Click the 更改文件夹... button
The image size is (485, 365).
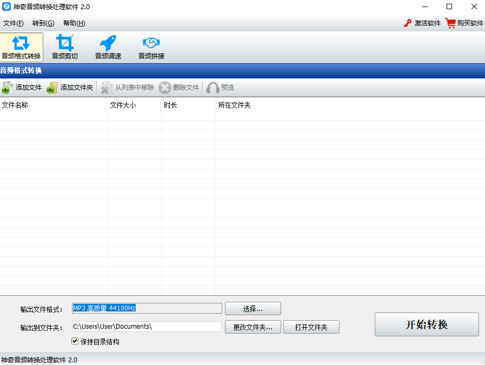click(x=253, y=327)
